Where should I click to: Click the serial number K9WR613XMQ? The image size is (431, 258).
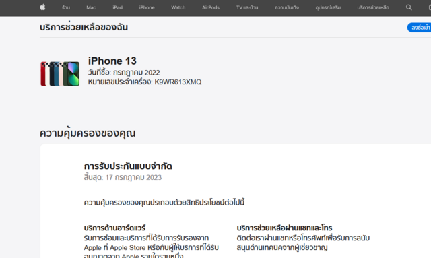click(178, 82)
